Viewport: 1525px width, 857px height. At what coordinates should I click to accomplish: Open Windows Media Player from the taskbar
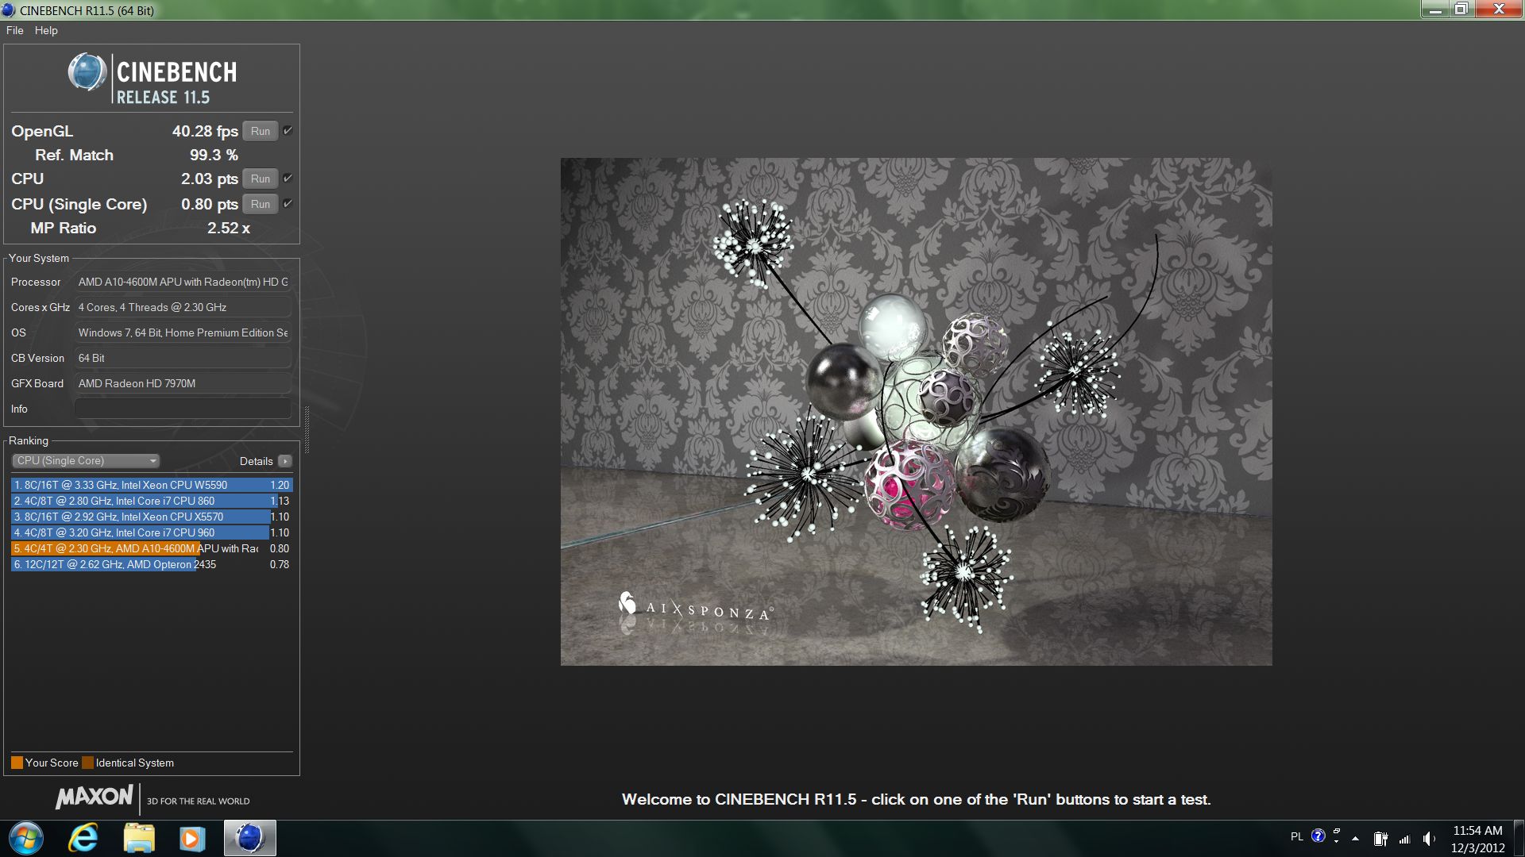(191, 838)
